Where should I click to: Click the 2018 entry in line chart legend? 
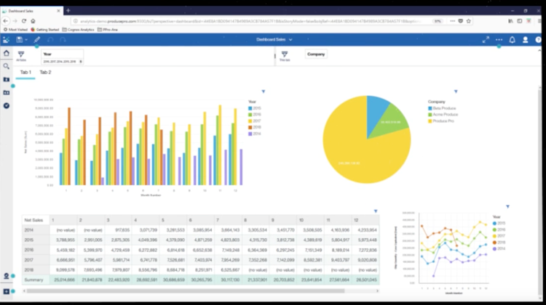(x=499, y=243)
